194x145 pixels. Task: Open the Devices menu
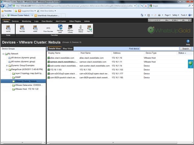tap(15, 21)
